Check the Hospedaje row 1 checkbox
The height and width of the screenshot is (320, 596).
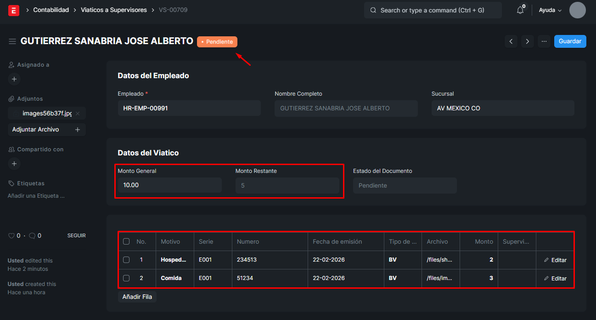pos(126,260)
